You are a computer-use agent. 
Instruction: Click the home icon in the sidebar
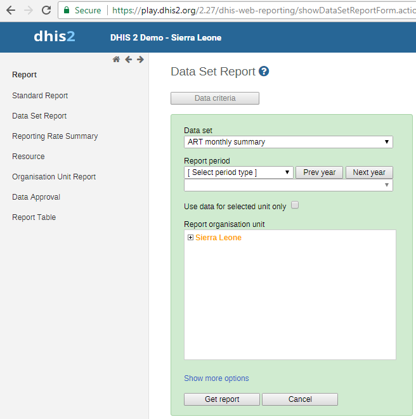click(x=116, y=60)
